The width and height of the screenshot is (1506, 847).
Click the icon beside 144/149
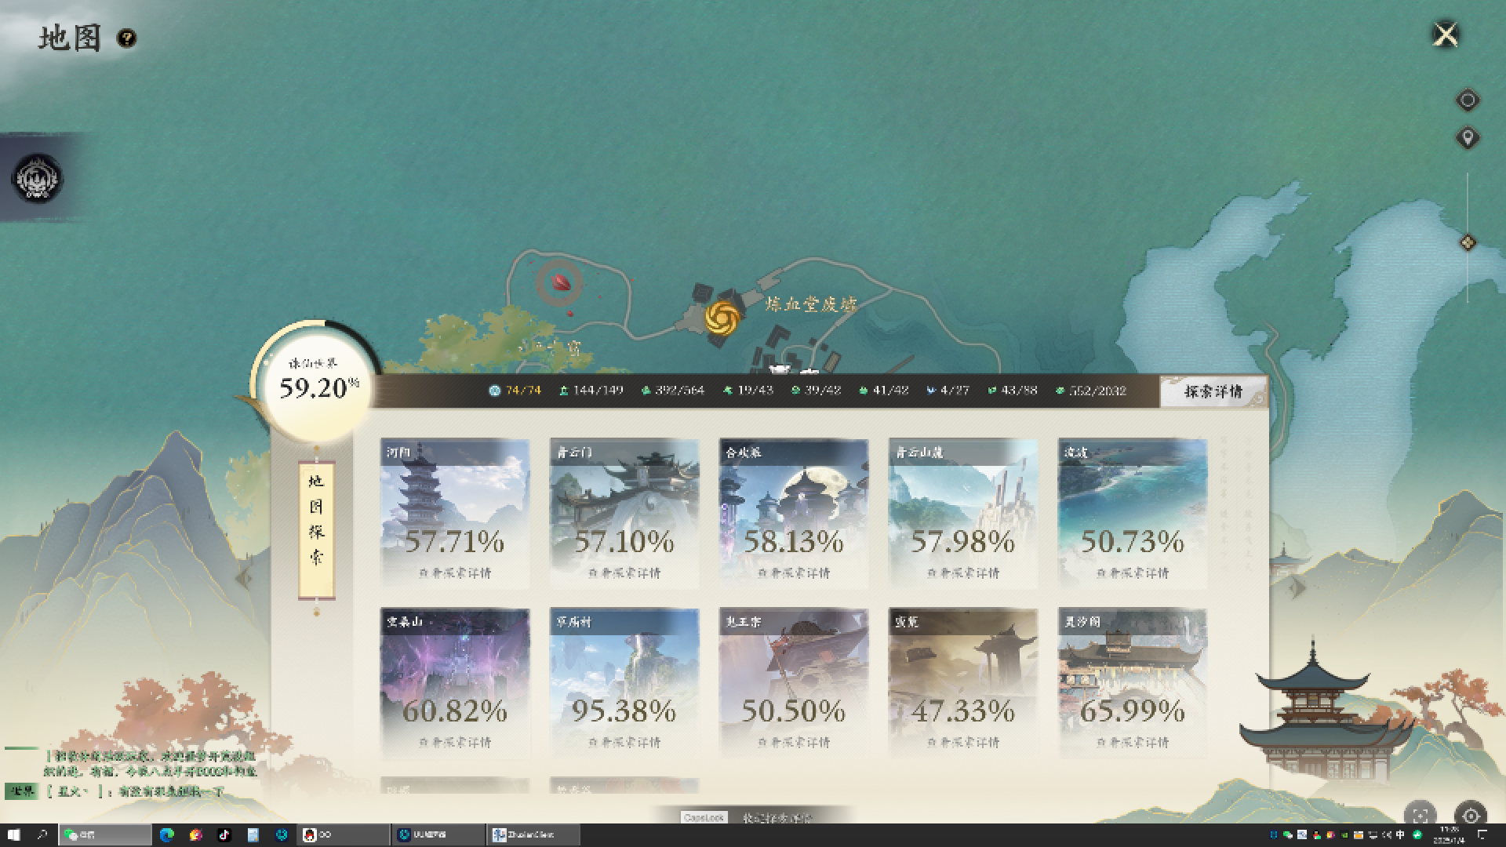click(x=563, y=391)
